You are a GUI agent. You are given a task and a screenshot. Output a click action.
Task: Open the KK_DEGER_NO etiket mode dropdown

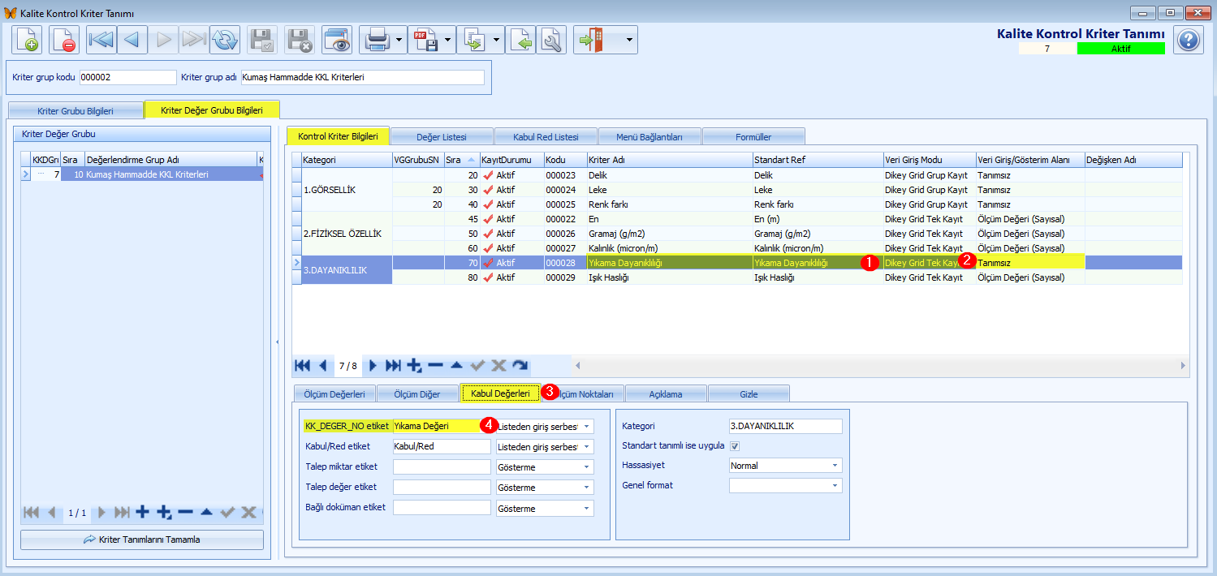tap(587, 426)
